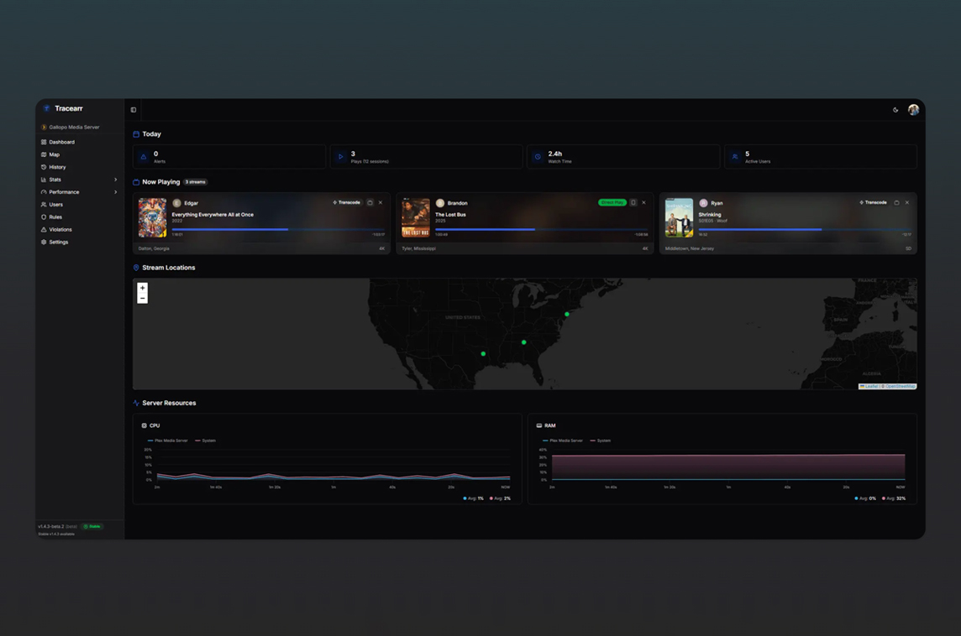Click the device icon on Brandon's stream

coord(633,202)
